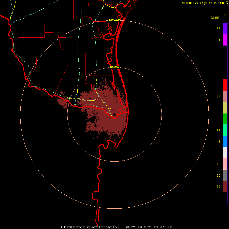Image resolution: width=229 pixels, height=229 pixels.
Task: Click the WS legend label
Action: pos(218,142)
